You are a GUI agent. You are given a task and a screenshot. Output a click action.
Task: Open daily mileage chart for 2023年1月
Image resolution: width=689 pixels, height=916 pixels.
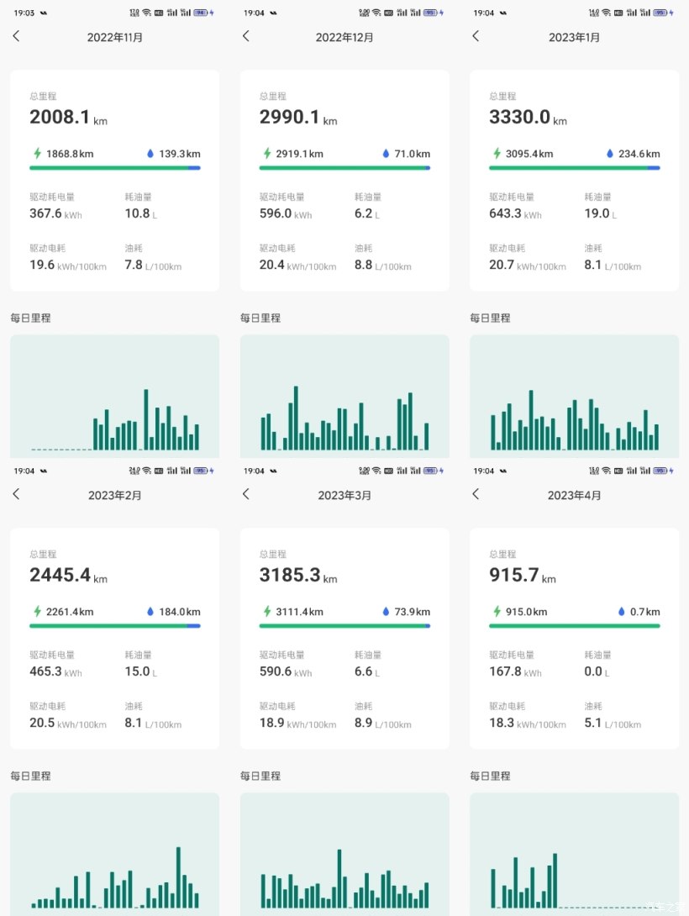[x=575, y=396]
